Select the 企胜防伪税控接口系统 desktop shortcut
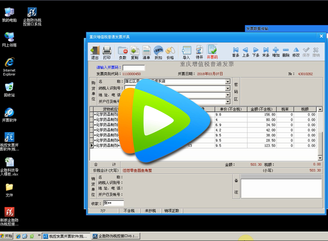 point(32,17)
